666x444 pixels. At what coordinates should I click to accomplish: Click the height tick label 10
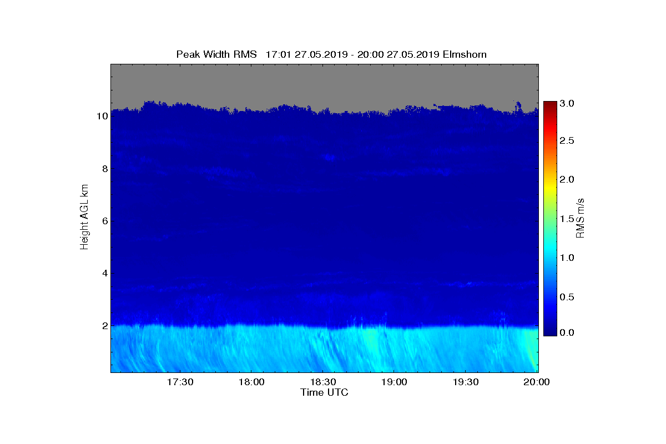101,117
